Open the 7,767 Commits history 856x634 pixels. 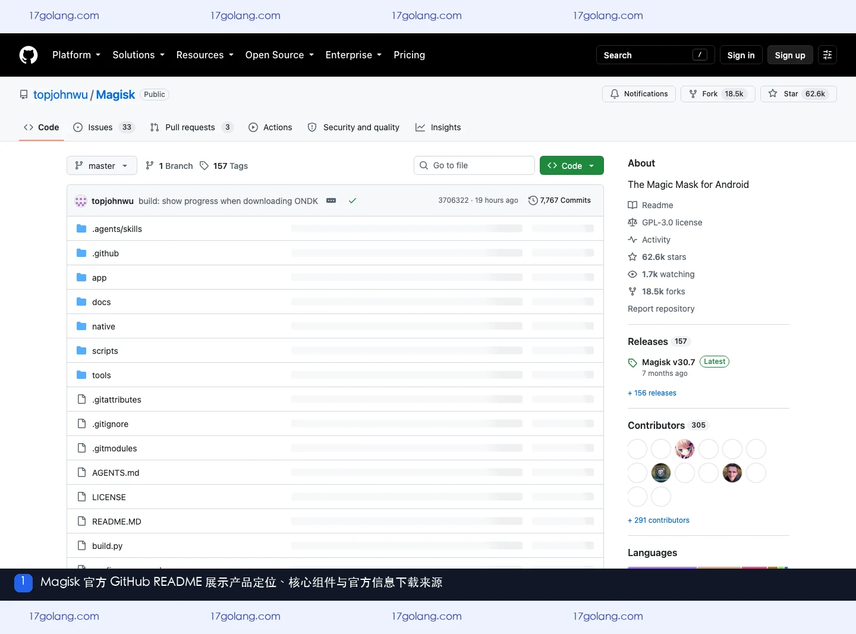pos(559,200)
